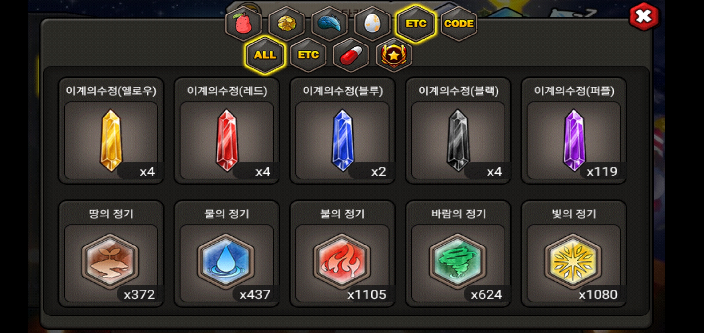This screenshot has height=333, width=704.
Task: Open the CODE tab
Action: point(459,23)
